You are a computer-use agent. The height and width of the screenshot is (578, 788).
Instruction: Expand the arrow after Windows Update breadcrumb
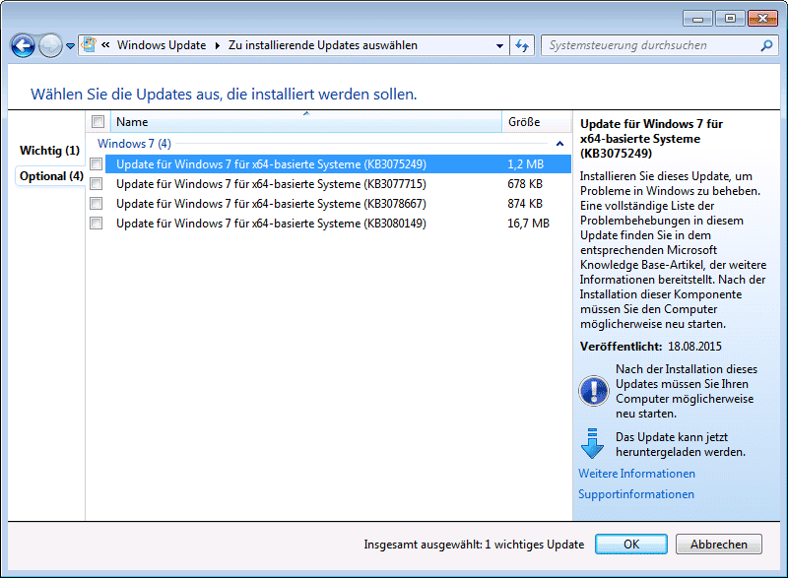(217, 45)
